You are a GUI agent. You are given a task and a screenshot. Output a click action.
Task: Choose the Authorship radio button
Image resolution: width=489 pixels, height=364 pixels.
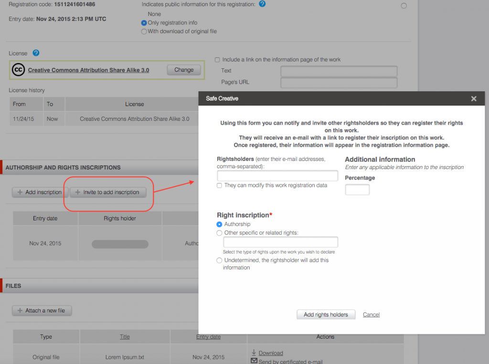tap(220, 224)
